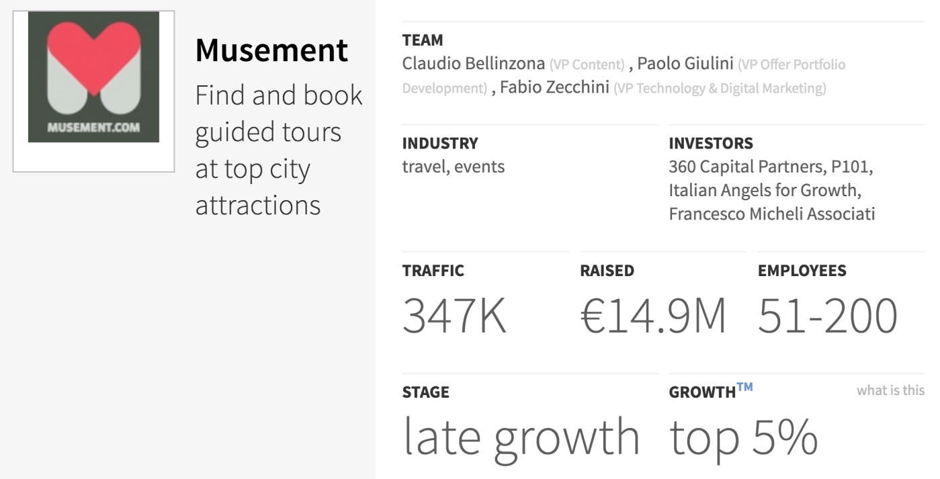Open Claudio Bellinzona's team profile
This screenshot has width=940, height=479.
(473, 64)
